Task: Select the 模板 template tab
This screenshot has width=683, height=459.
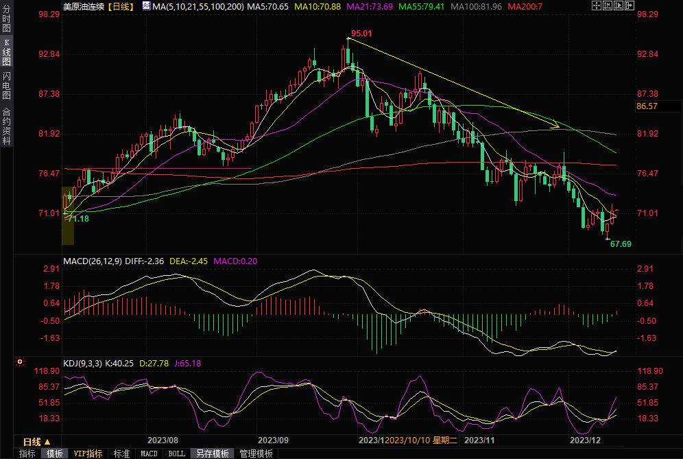Action: [55, 454]
